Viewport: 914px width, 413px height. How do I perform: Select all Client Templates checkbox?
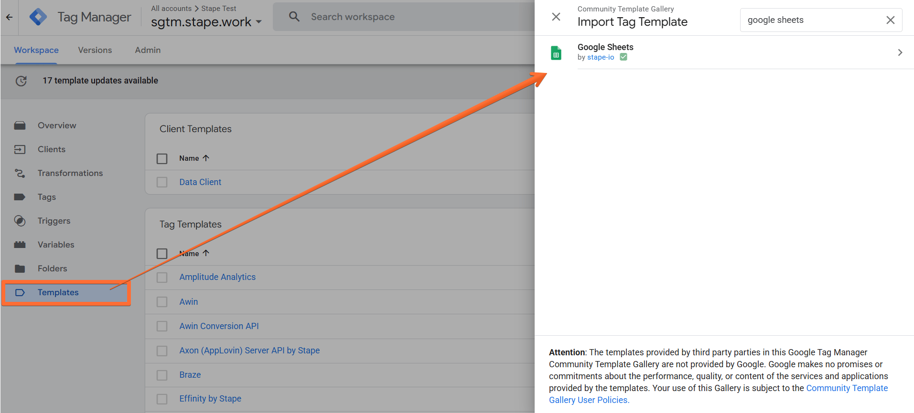(162, 158)
